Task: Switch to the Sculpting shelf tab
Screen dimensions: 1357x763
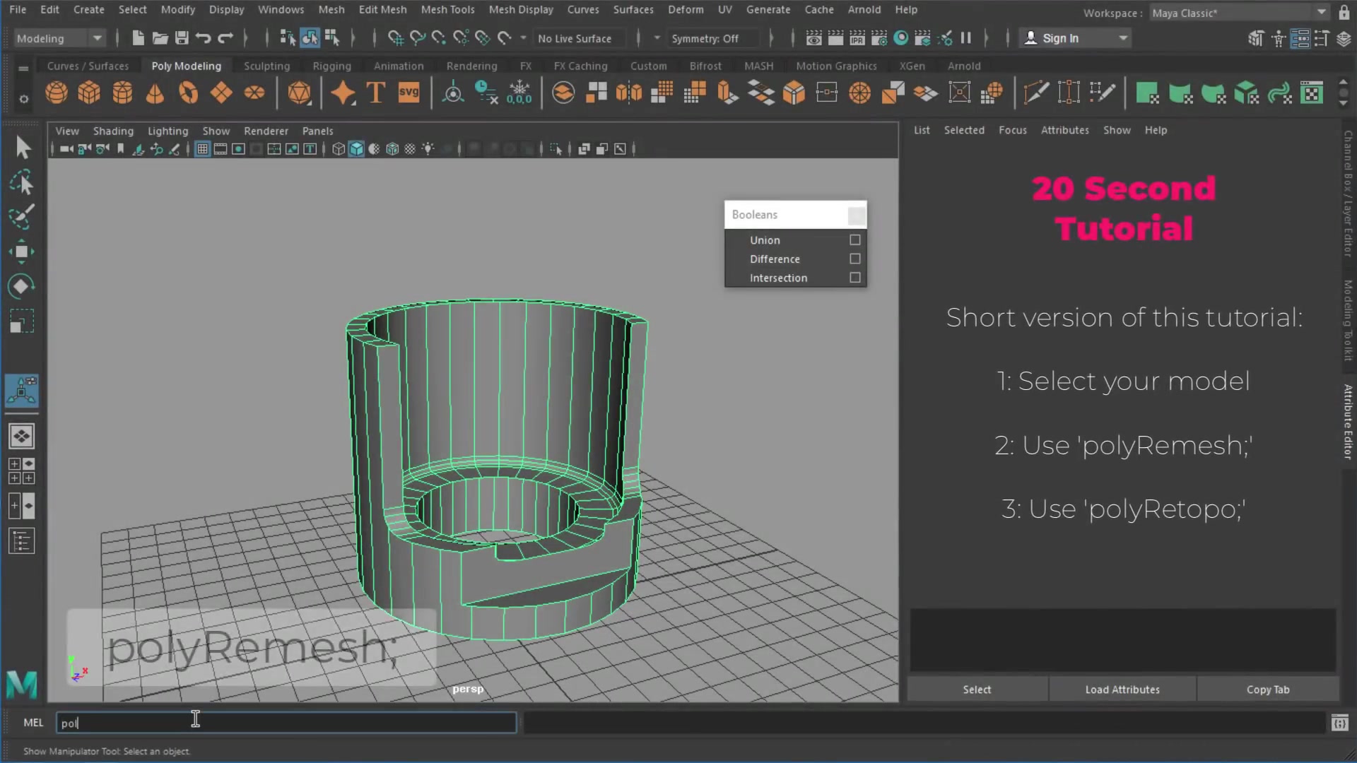Action: 266,66
